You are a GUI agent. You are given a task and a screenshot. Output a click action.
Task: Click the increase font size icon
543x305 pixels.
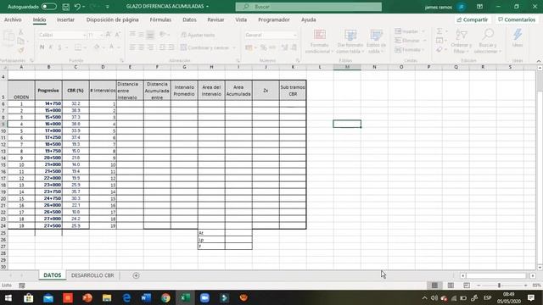109,35
